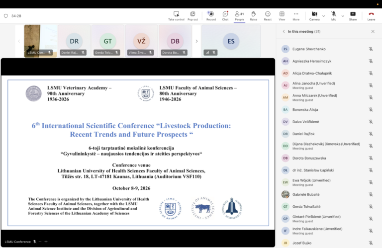This screenshot has height=248, width=382.
Task: Click mic icon for Daniel Rajčok in list
Action: [x=371, y=134]
